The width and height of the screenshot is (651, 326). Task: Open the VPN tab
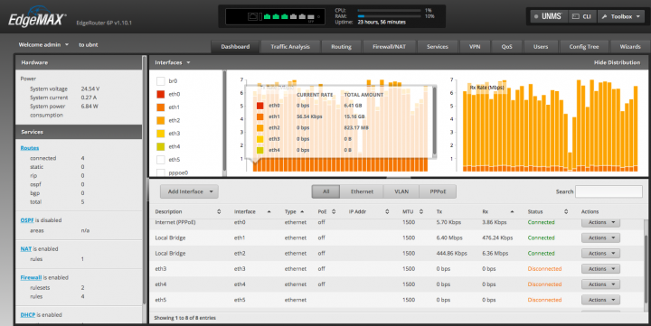(x=475, y=47)
